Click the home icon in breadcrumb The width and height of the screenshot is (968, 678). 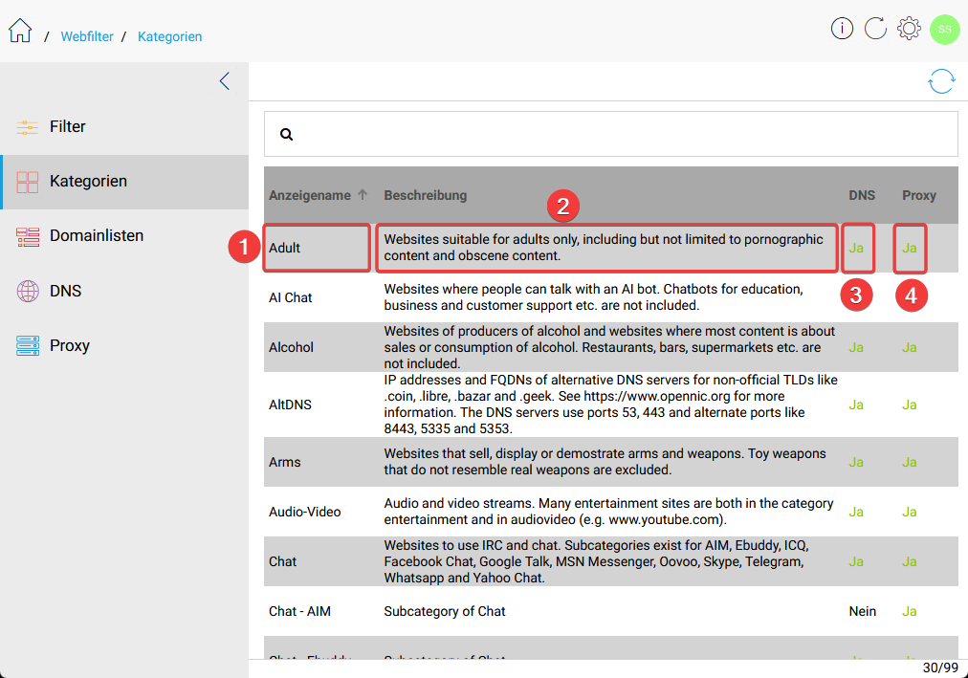pos(20,32)
